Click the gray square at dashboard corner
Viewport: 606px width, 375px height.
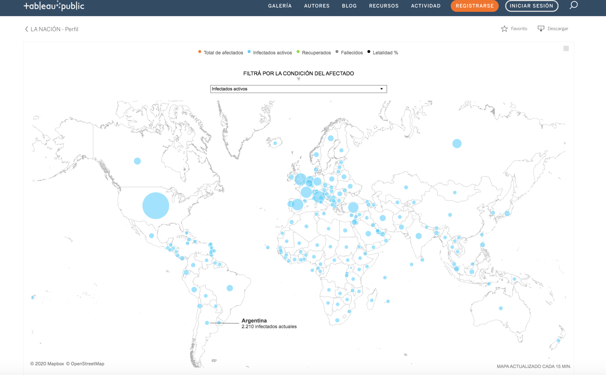[x=566, y=49]
